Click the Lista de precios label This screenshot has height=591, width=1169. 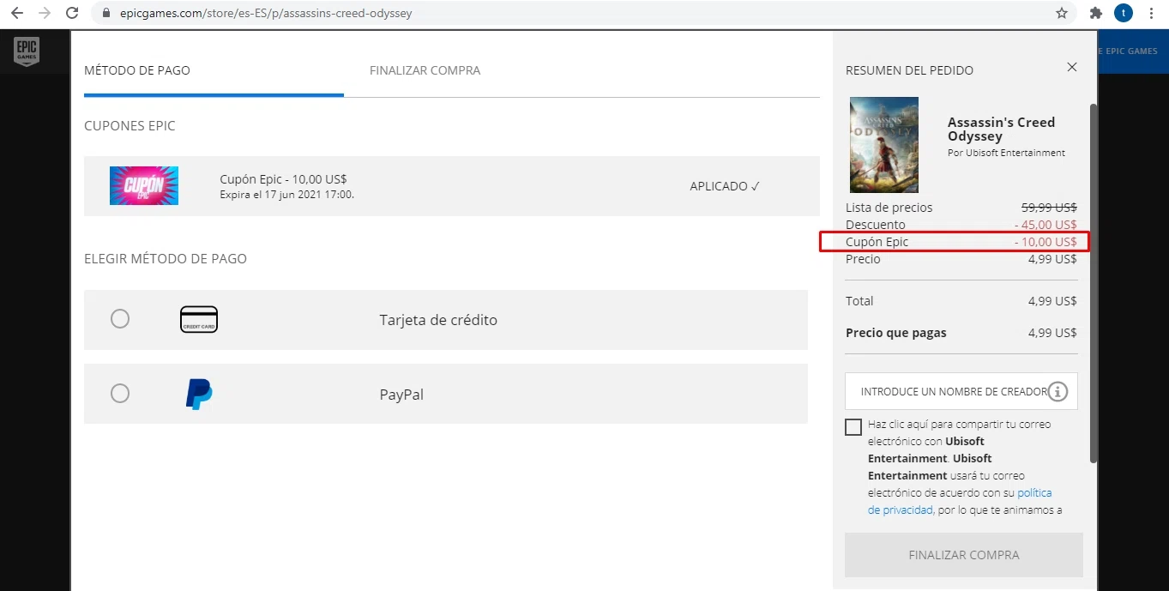[889, 208]
